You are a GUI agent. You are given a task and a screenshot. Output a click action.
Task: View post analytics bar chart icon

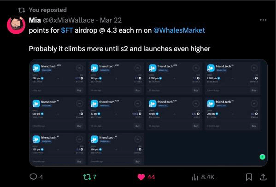pyautogui.click(x=195, y=177)
